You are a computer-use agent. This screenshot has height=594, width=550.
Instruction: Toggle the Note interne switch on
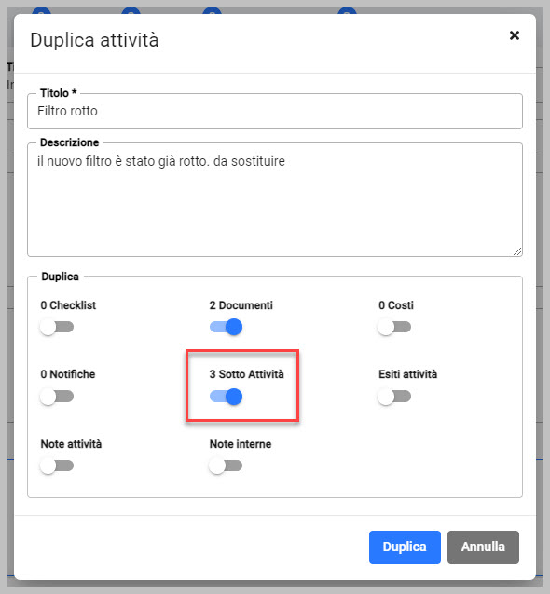227,466
